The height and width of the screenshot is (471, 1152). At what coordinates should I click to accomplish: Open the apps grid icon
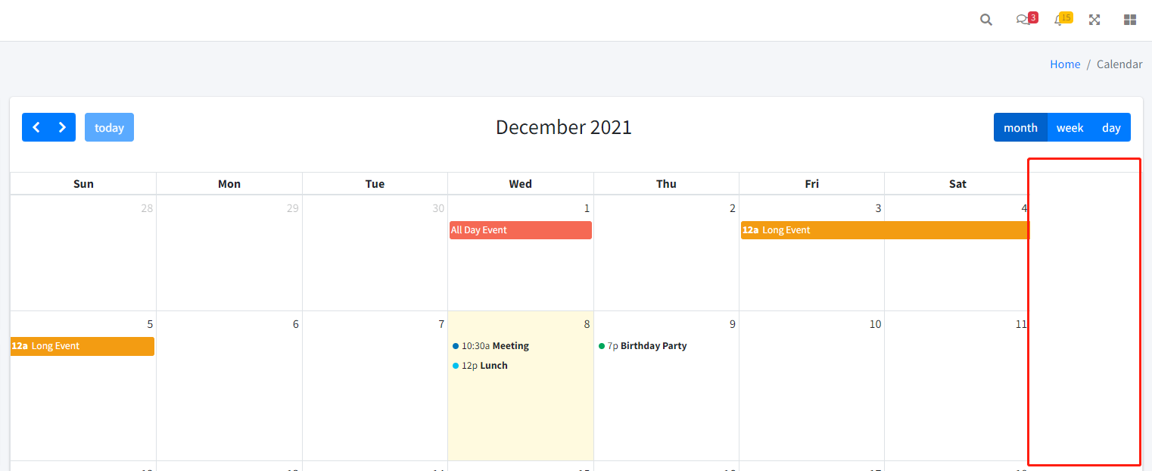click(x=1129, y=19)
